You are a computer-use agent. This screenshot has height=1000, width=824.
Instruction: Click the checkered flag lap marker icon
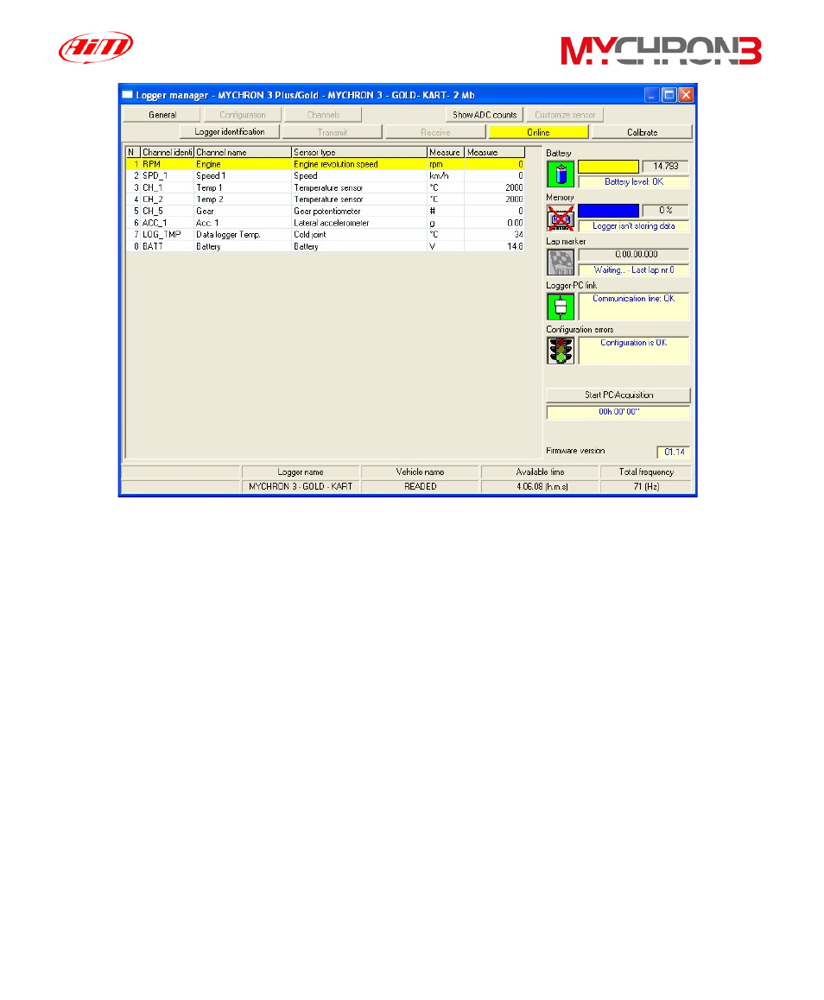click(560, 263)
